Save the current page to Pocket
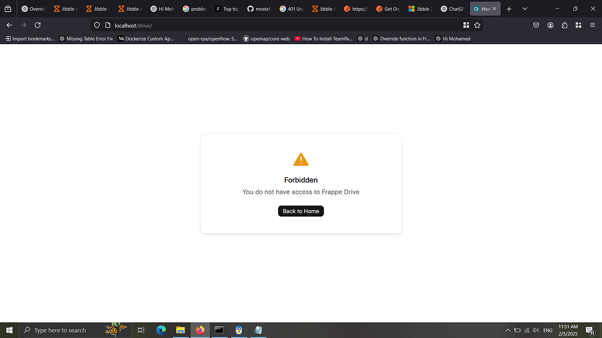602x338 pixels. tap(536, 25)
